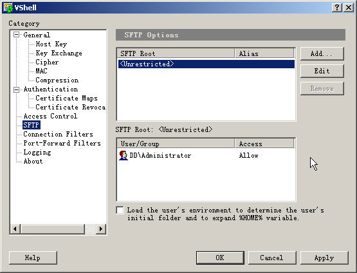
Task: Select Host Key in category tree
Action: coord(51,44)
